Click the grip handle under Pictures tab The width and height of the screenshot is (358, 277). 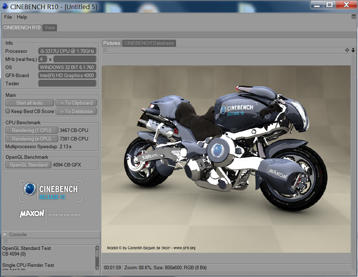105,50
